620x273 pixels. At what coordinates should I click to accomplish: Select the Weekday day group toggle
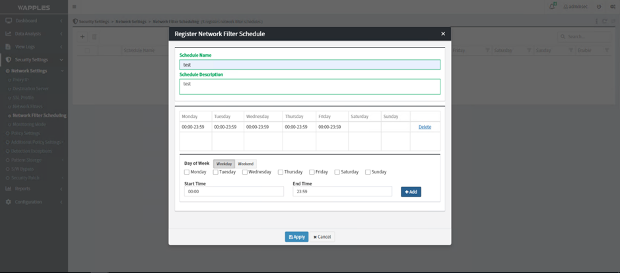tap(224, 164)
